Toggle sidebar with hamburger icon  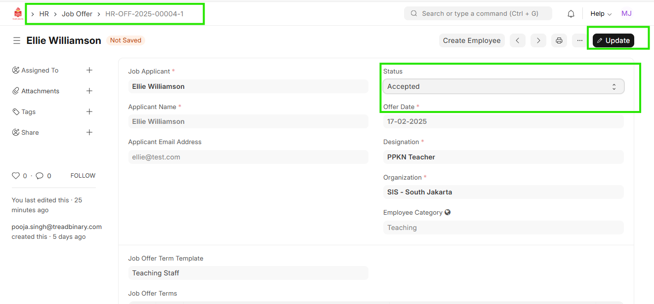point(16,40)
